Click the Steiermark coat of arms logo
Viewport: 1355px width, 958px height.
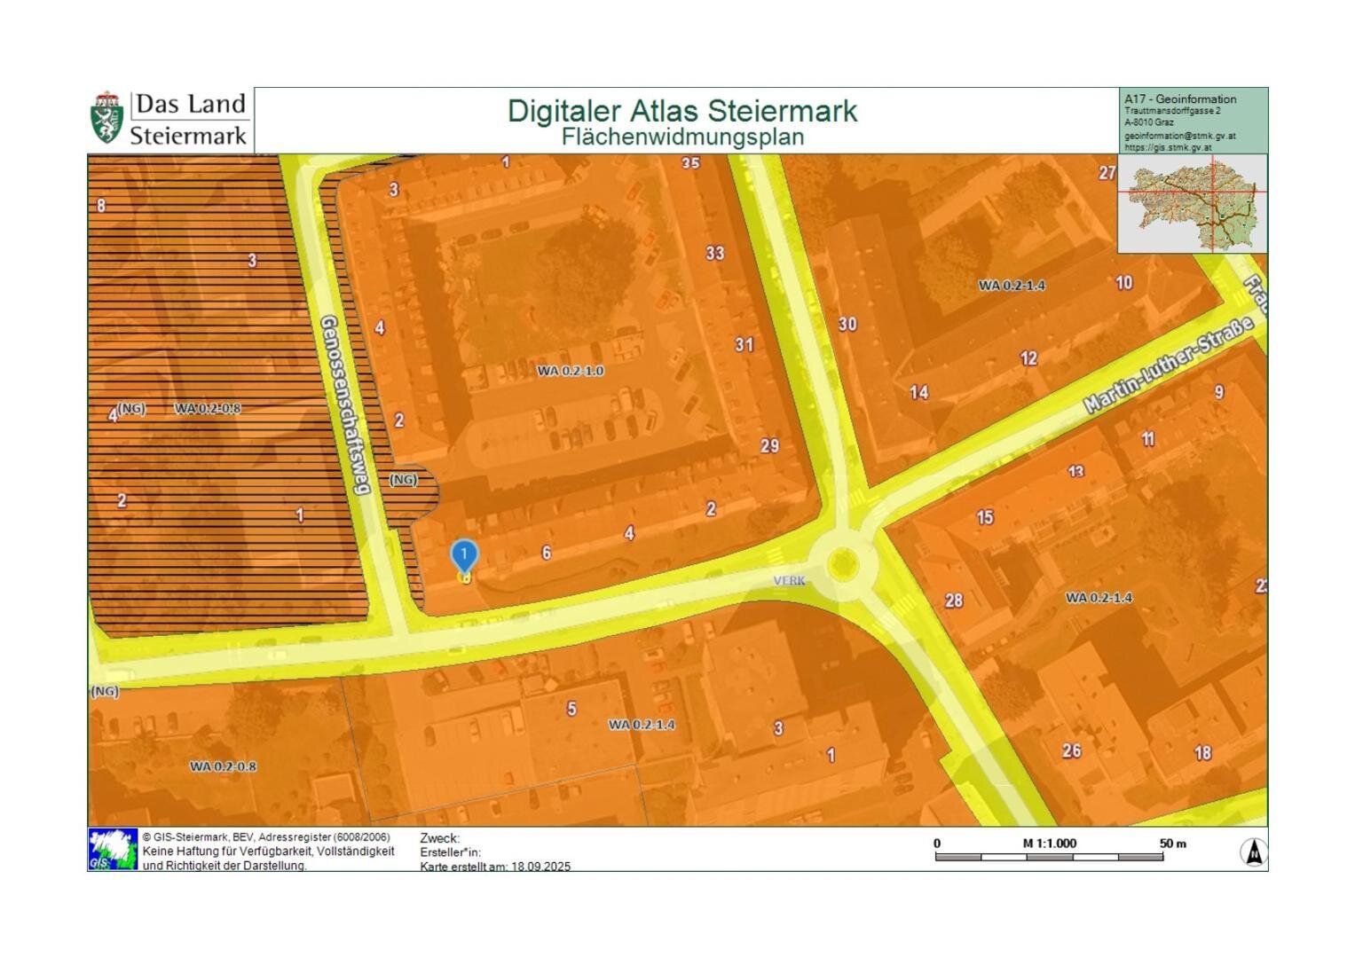point(106,119)
